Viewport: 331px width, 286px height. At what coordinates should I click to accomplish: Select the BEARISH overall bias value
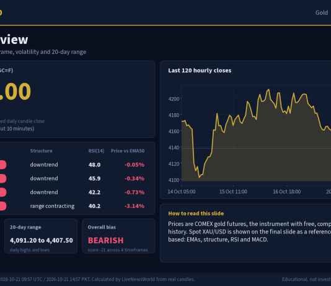pos(105,240)
